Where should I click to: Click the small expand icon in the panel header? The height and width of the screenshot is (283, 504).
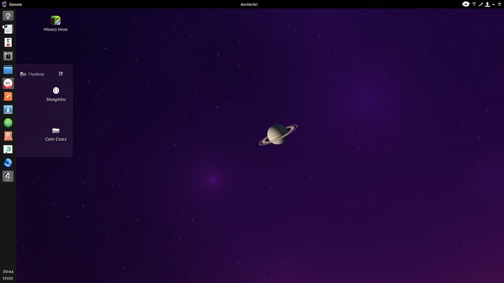pyautogui.click(x=61, y=74)
